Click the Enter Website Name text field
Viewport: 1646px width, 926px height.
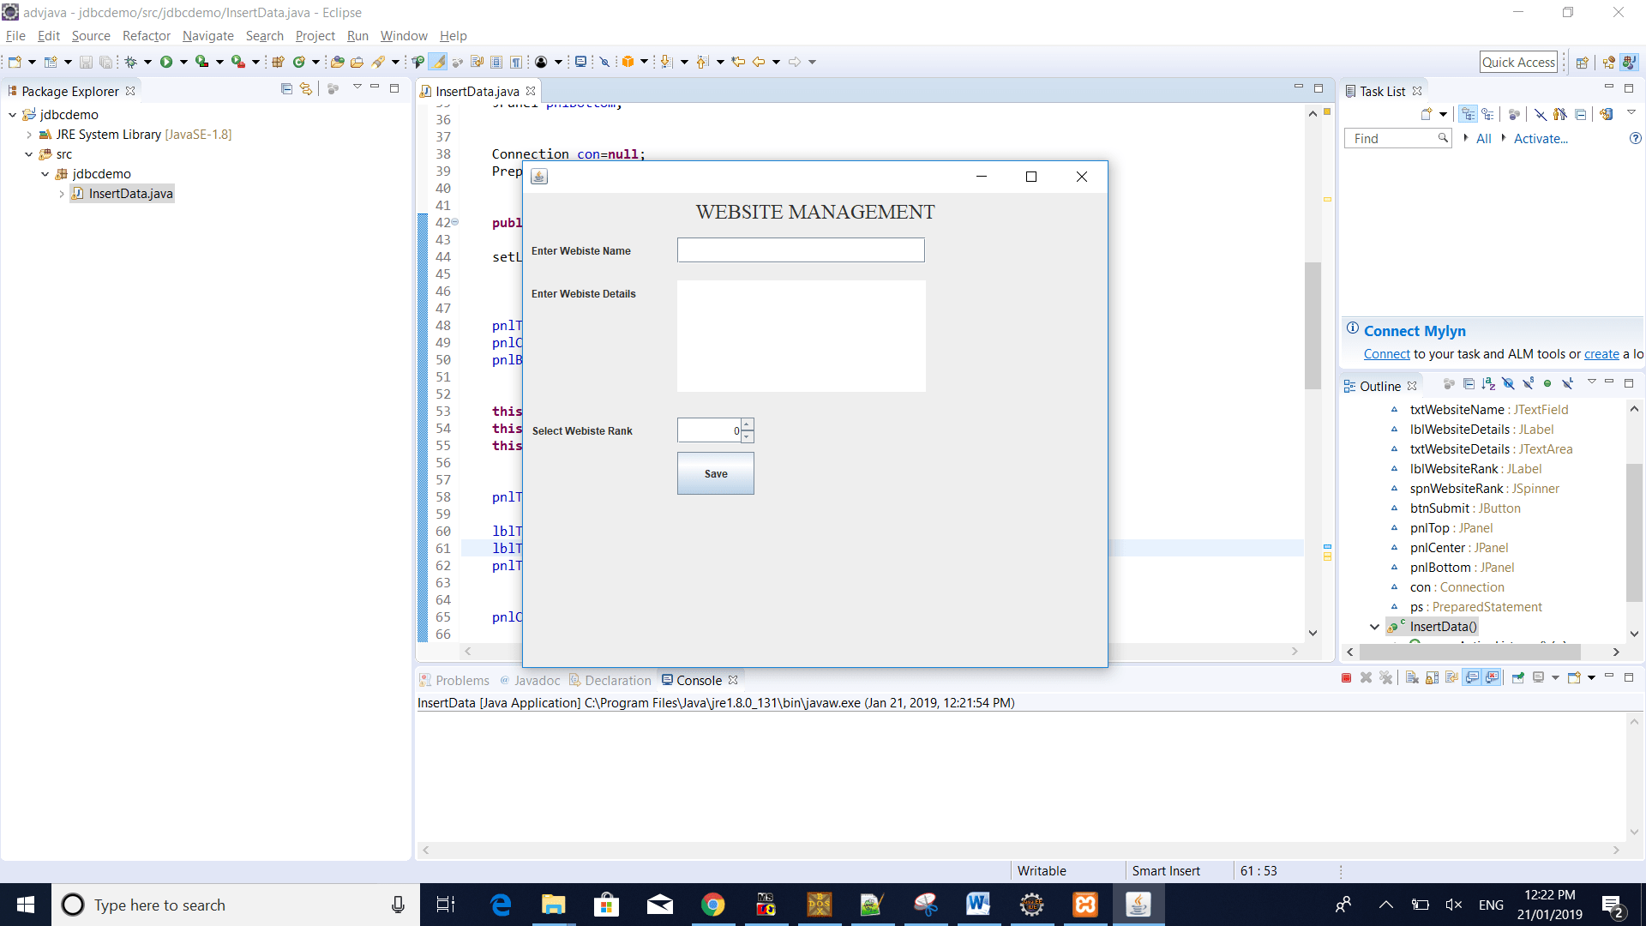tap(801, 250)
